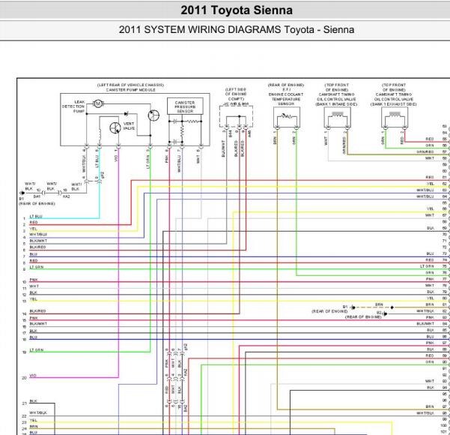Image resolution: width=450 pixels, height=435 pixels.
Task: Click the "BLK/WHT" label at wire 5
Action: click(x=38, y=241)
